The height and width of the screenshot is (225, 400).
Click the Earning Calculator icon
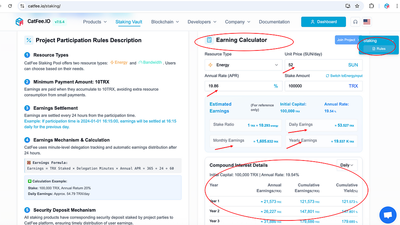pos(209,40)
